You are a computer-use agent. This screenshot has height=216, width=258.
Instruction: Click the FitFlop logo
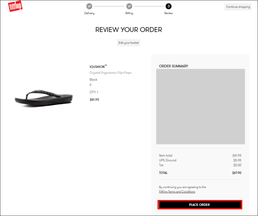15,6
